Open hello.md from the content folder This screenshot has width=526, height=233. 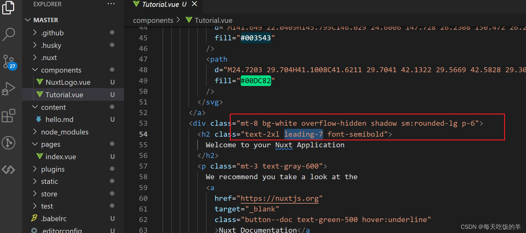click(x=59, y=119)
